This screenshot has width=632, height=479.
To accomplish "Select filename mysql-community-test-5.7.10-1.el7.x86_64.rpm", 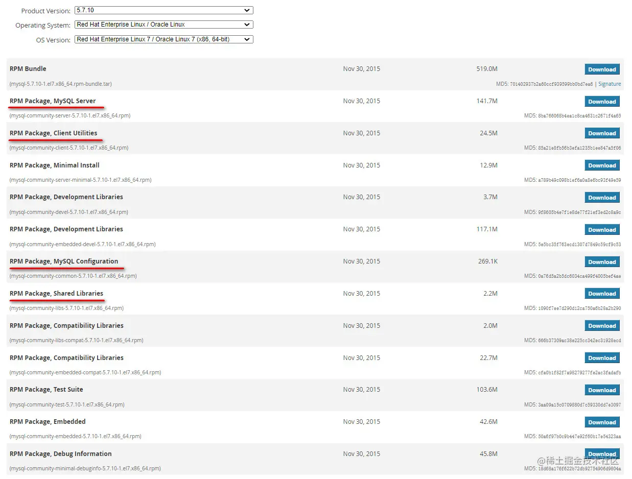I will coord(67,405).
